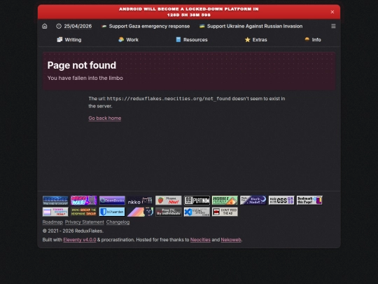The height and width of the screenshot is (284, 378).
Task: Open the Nekoweb text link in footer
Action: [x=231, y=240]
